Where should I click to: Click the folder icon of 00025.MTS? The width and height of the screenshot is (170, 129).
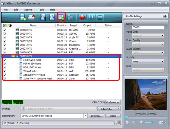(x=13, y=56)
